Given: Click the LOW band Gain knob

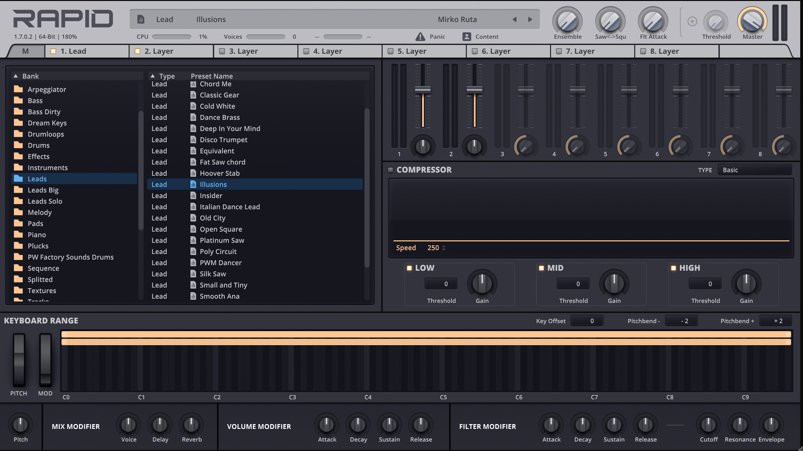Looking at the screenshot, I should pos(482,283).
